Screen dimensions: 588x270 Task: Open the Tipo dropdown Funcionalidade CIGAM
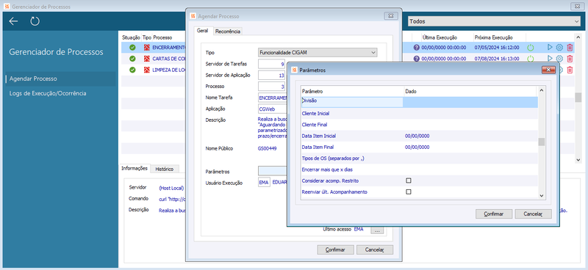pos(318,52)
